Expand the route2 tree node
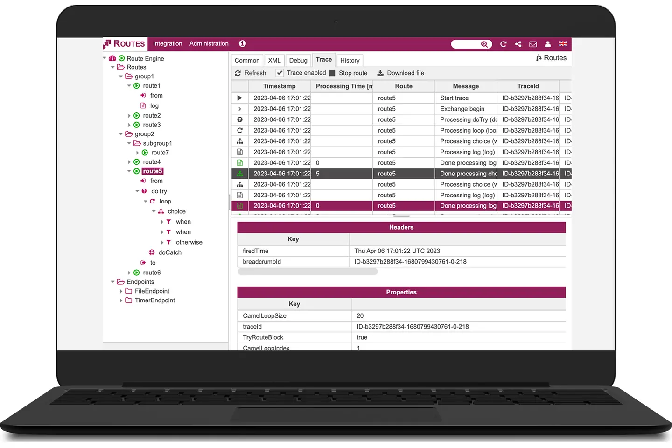Viewport: 672px width, 448px height. coord(129,116)
